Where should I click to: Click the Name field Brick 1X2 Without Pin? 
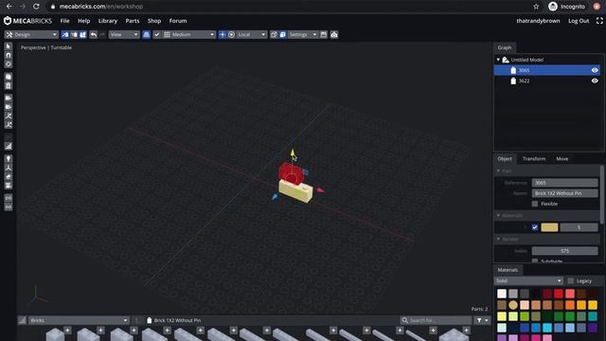(x=564, y=193)
